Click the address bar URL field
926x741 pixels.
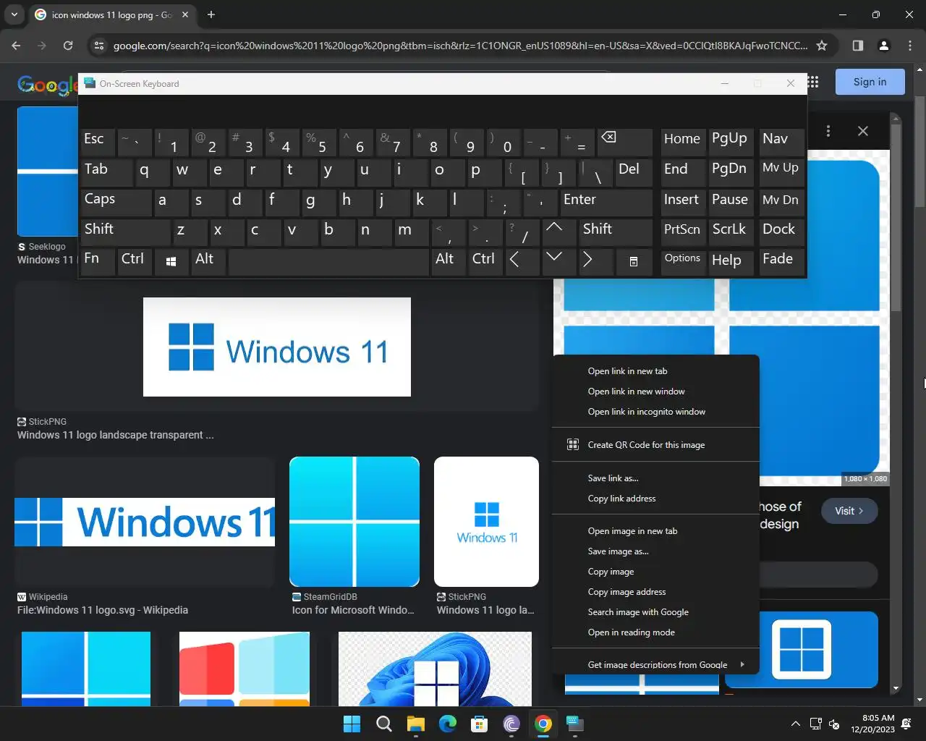pyautogui.click(x=460, y=46)
